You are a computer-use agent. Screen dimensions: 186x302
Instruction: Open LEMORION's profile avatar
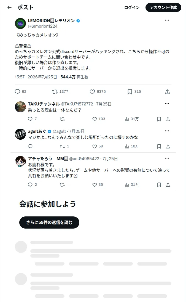pyautogui.click(x=20, y=23)
